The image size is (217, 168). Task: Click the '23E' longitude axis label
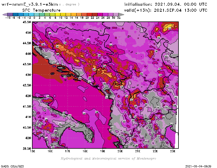coord(173,151)
